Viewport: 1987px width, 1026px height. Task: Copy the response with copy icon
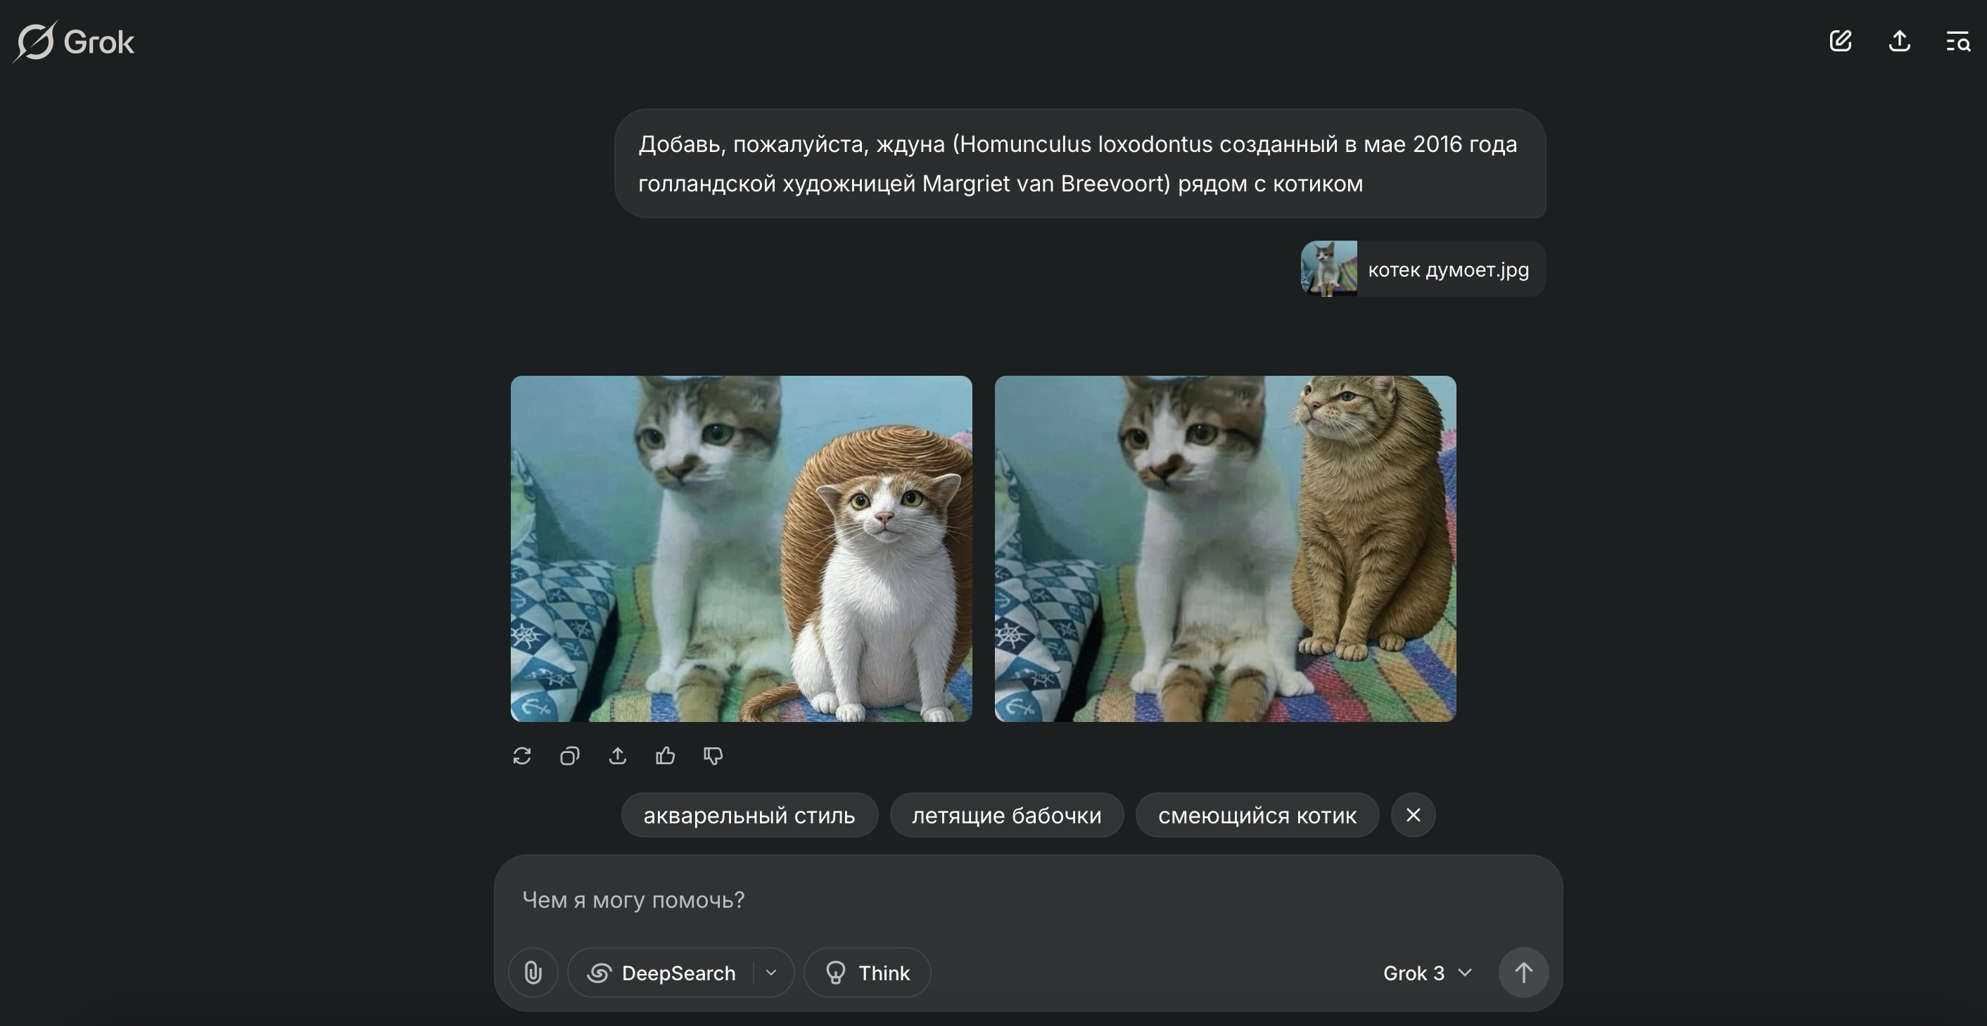[x=570, y=756]
